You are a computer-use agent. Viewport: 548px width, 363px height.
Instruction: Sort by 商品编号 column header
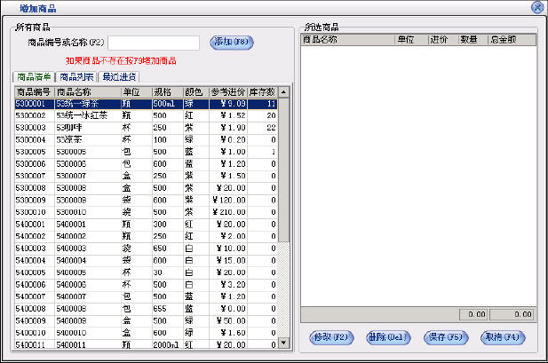(x=34, y=91)
